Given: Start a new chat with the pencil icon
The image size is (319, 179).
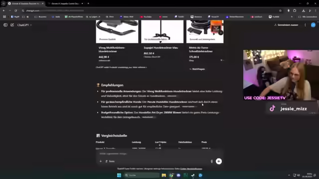Looking at the screenshot, I should (12, 25).
